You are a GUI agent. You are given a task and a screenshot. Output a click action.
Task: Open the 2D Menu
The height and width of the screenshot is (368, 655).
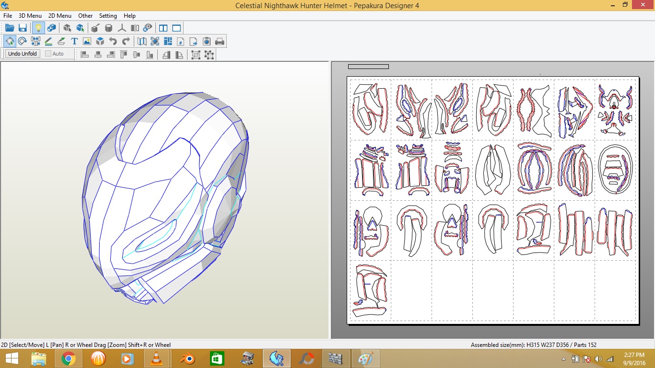click(60, 16)
